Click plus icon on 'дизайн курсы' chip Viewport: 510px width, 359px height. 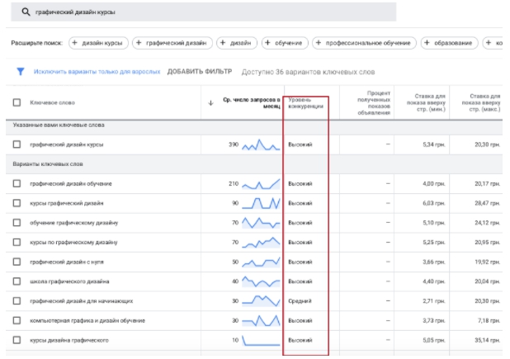[75, 43]
